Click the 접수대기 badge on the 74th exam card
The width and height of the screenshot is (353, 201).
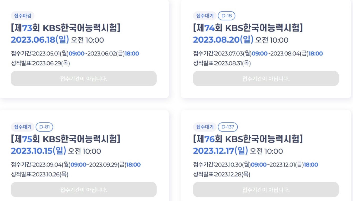(204, 16)
